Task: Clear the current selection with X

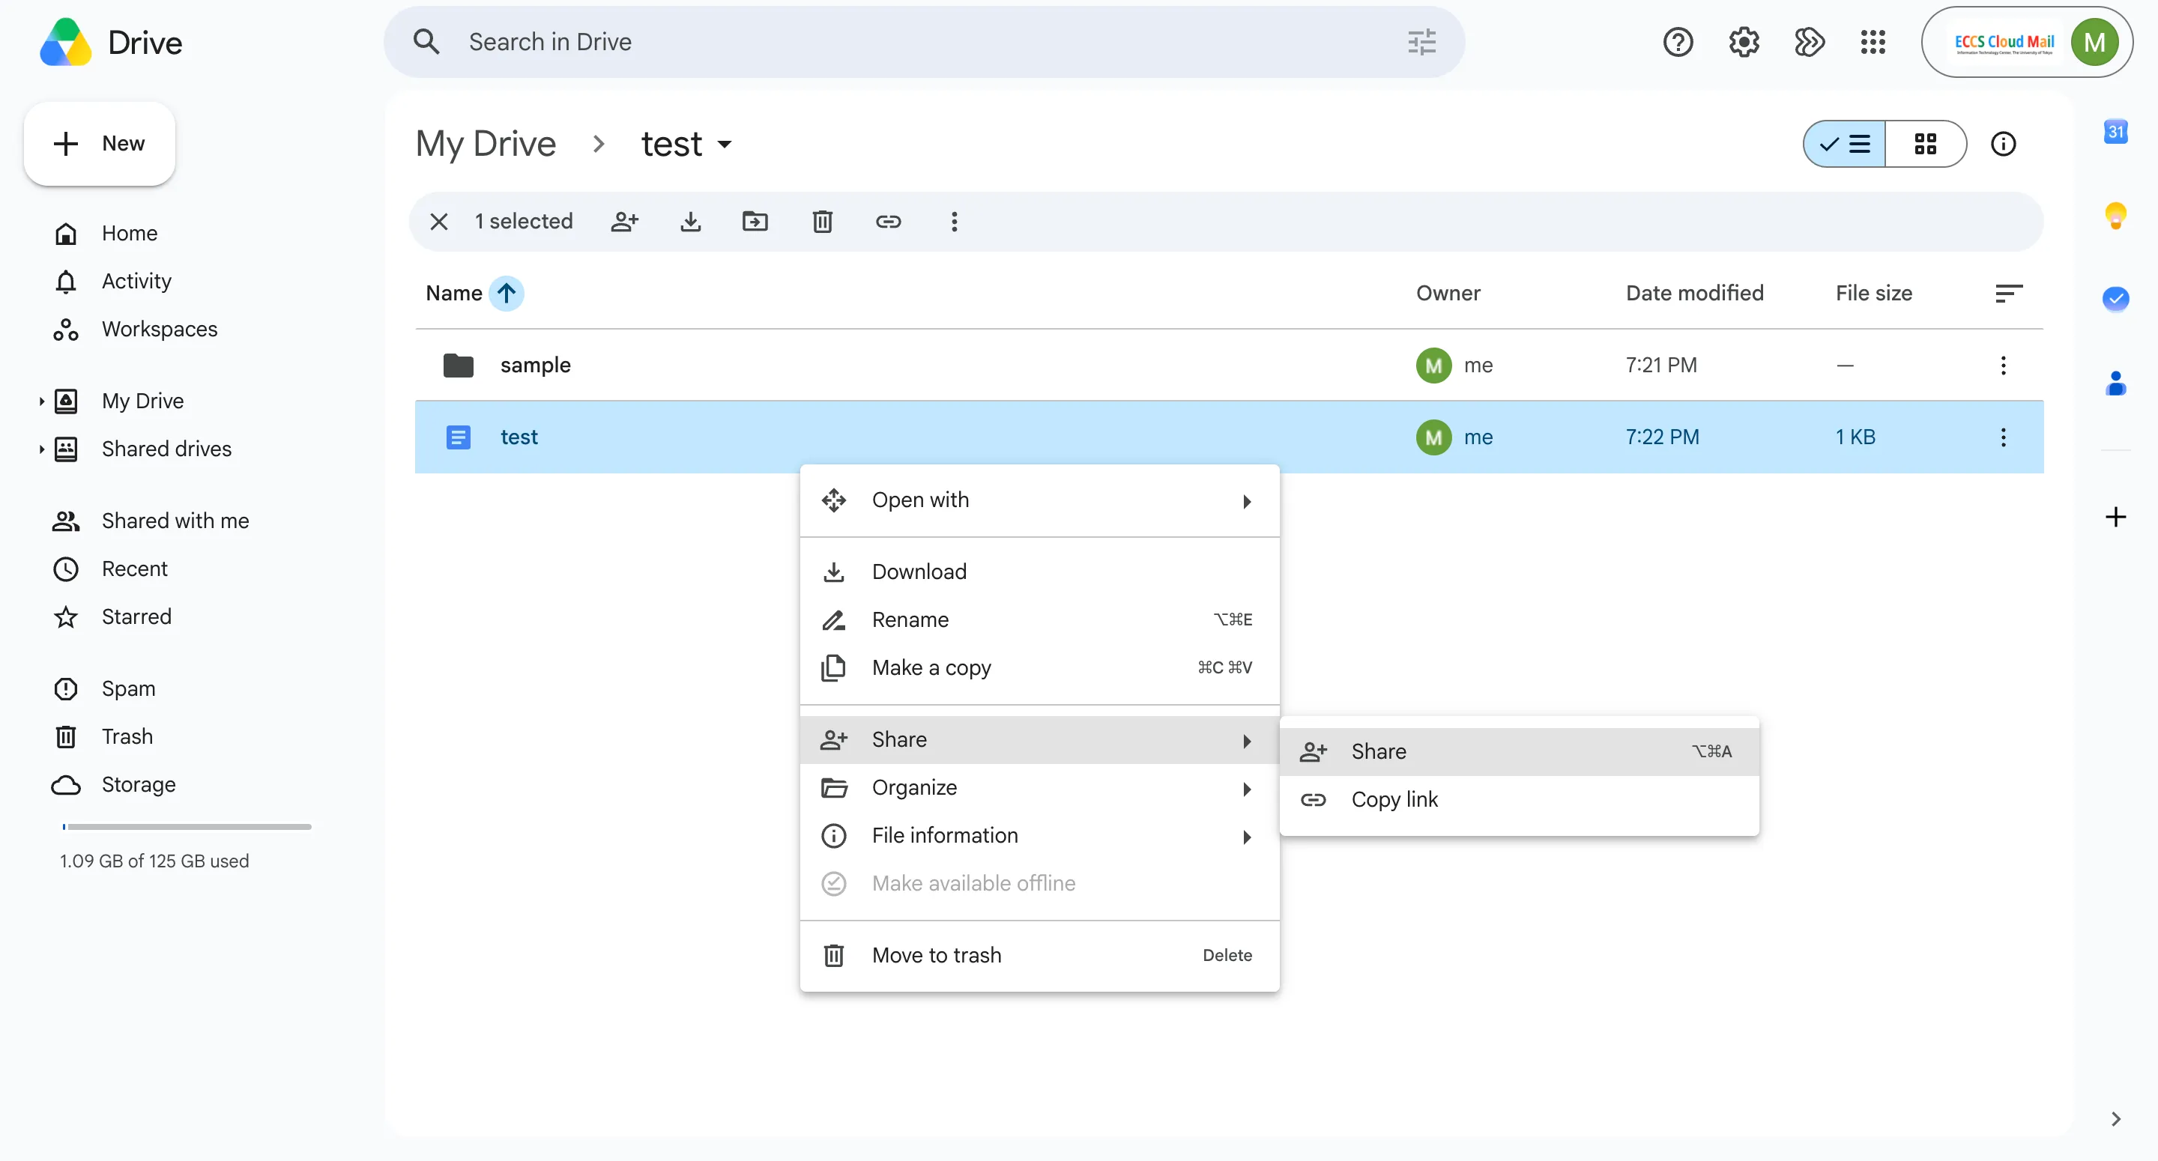Action: (439, 221)
